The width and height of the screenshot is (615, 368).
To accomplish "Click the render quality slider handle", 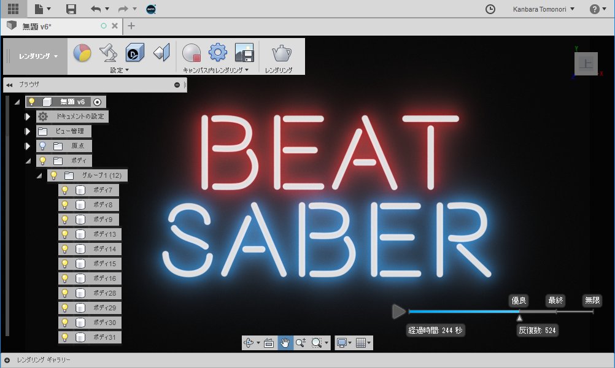I will point(519,318).
